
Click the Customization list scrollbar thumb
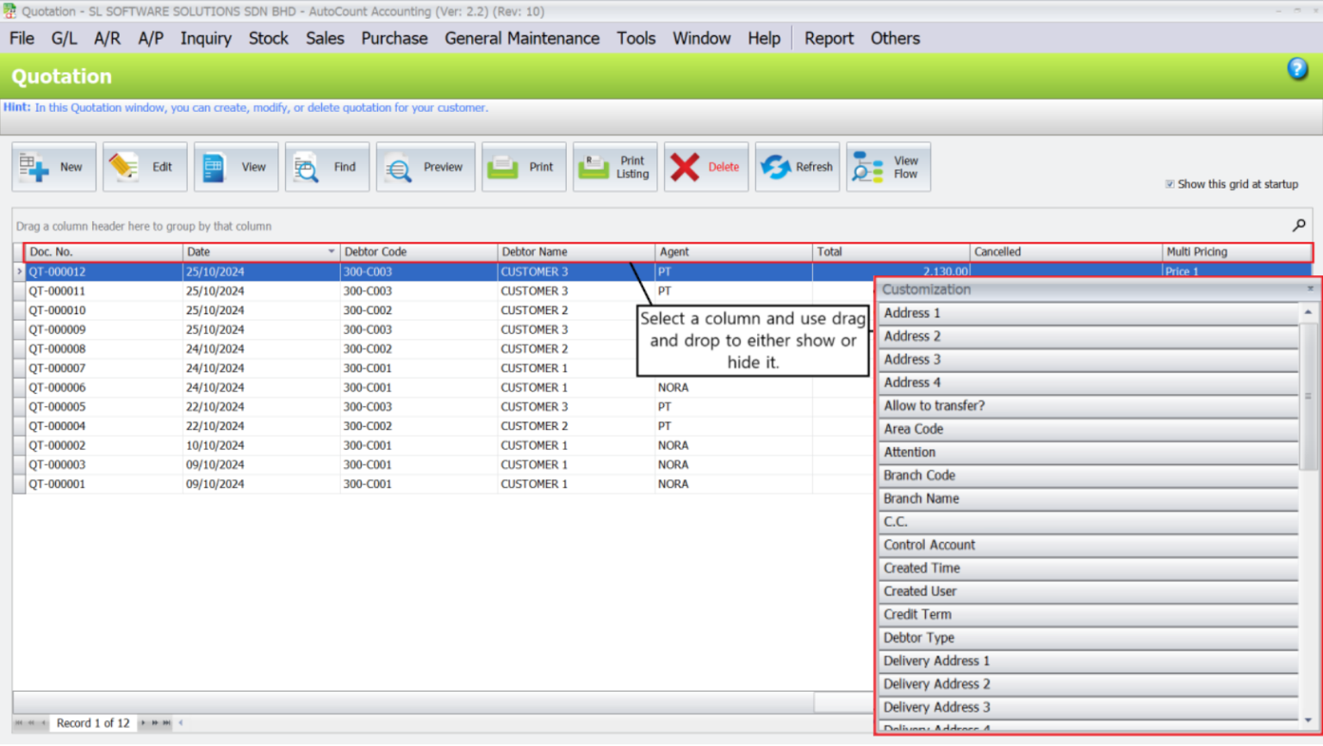(x=1308, y=397)
